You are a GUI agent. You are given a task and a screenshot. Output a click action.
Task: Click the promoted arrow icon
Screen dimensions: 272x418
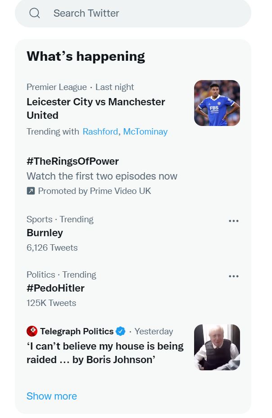31,191
